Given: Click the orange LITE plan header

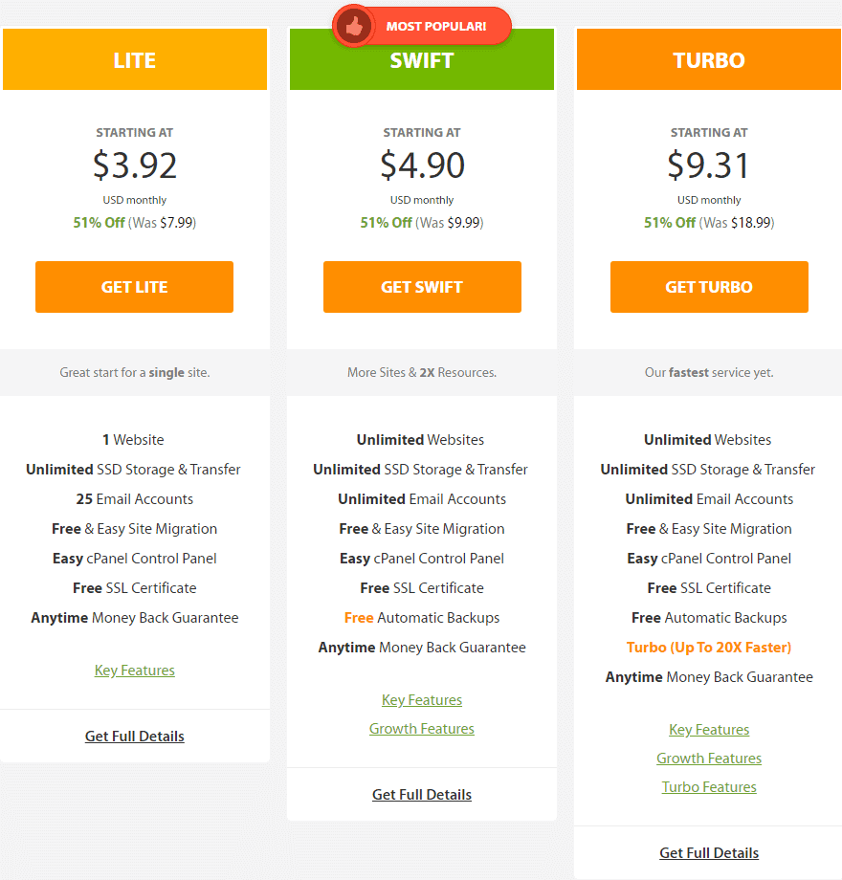Looking at the screenshot, I should pyautogui.click(x=134, y=59).
